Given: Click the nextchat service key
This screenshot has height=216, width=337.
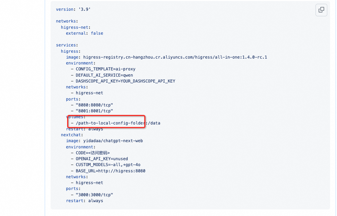Looking at the screenshot, I should pos(72,135).
